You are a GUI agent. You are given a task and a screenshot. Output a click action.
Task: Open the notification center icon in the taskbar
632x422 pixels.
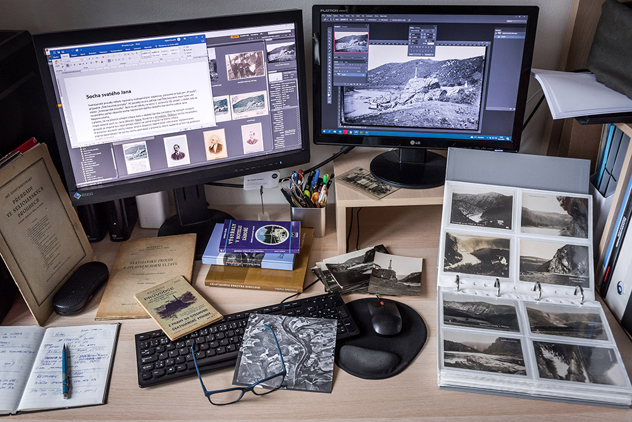(509, 138)
